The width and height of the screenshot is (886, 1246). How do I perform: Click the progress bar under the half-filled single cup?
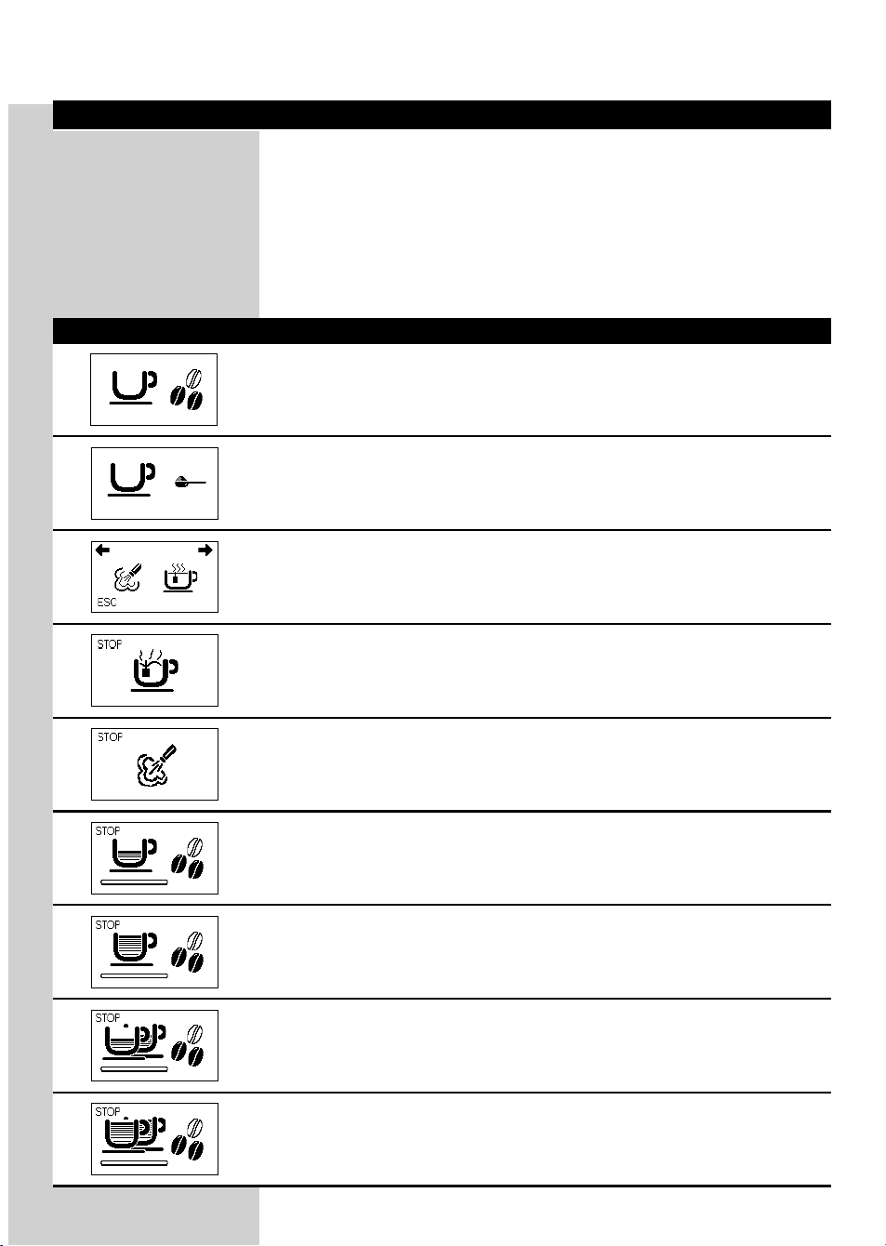(134, 881)
